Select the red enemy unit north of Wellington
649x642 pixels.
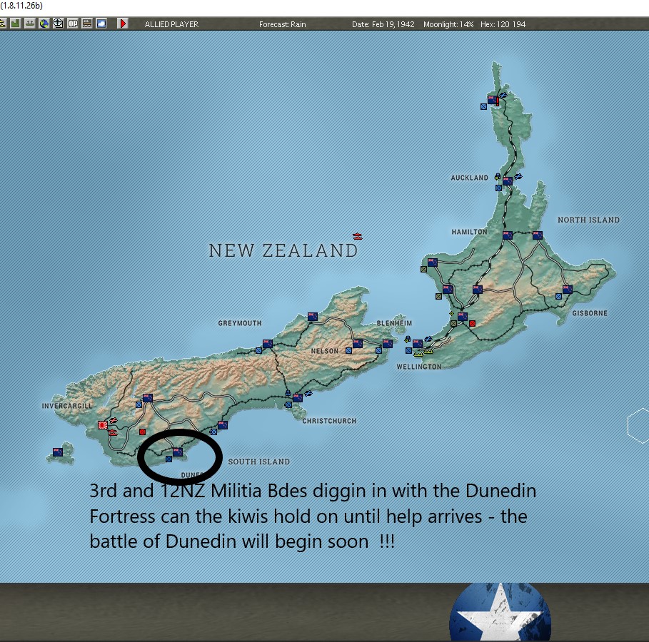point(472,323)
